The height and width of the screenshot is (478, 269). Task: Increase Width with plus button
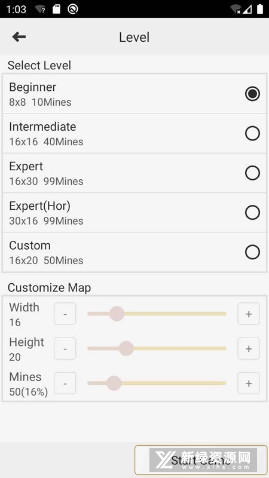point(249,314)
